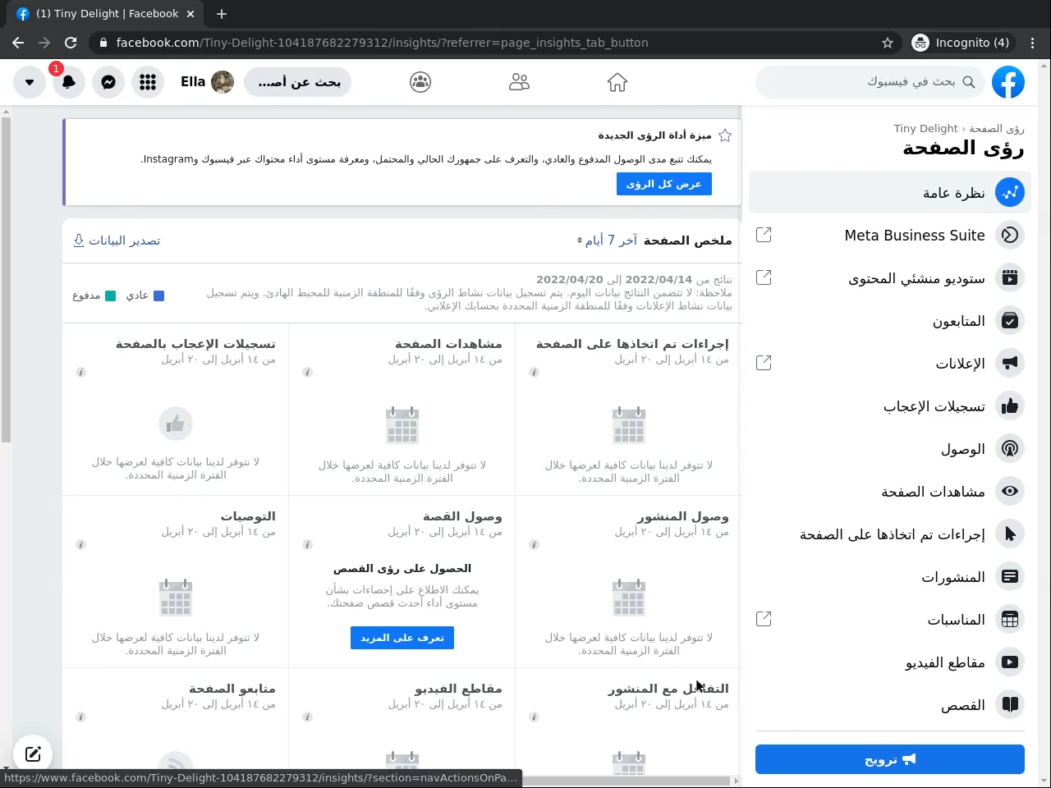1051x788 pixels.
Task: Click the page vertical scrollbar
Action: click(6, 279)
